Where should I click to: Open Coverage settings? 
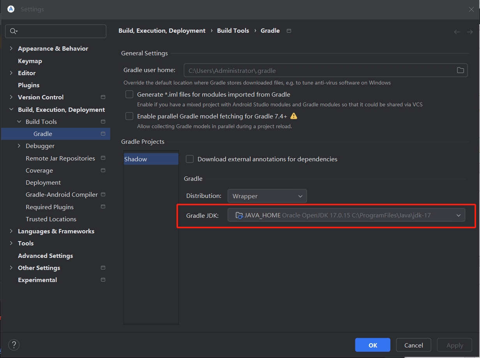tap(39, 170)
